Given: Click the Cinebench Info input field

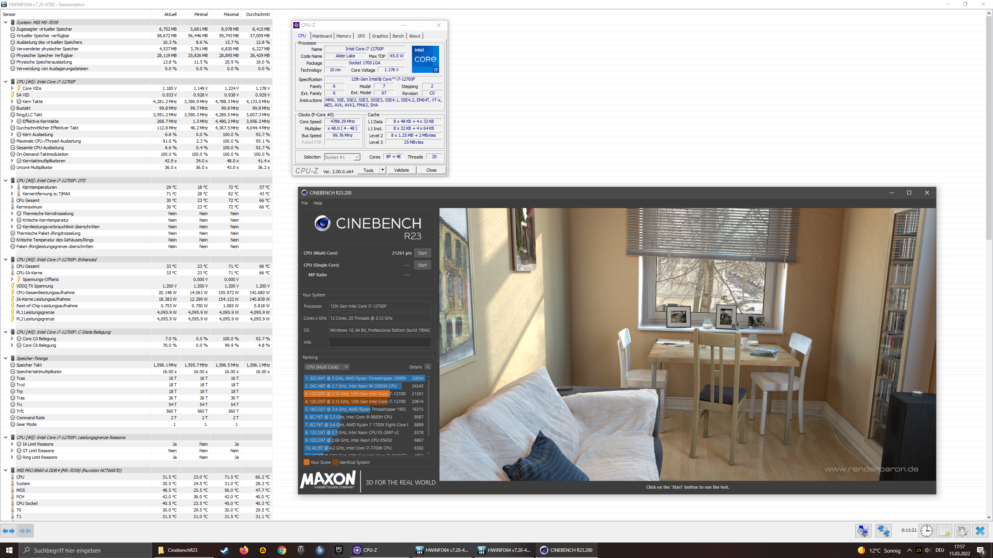Looking at the screenshot, I should 379,342.
